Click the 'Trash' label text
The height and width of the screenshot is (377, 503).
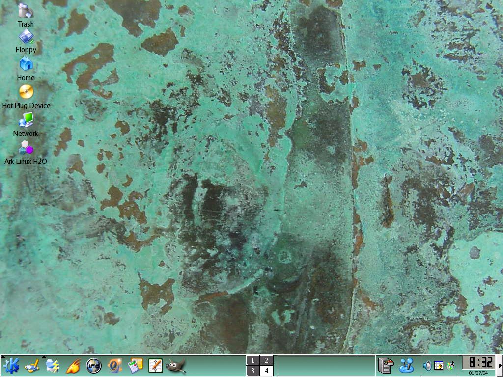[26, 24]
